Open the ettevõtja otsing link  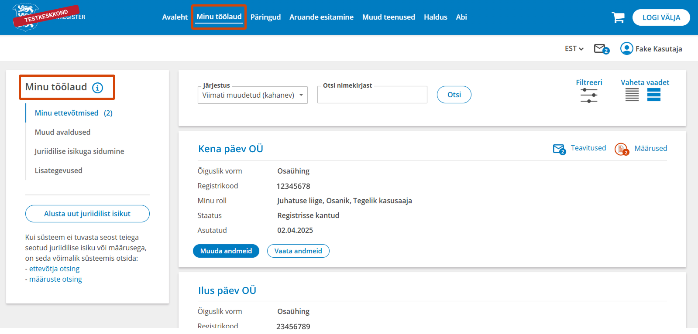pos(54,269)
